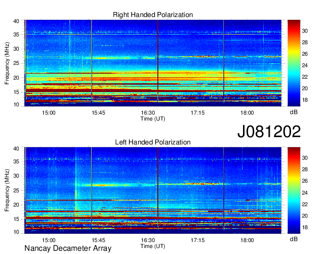Click the 17:15 tick label on the upper plot
This screenshot has height=254, width=313.
197,113
